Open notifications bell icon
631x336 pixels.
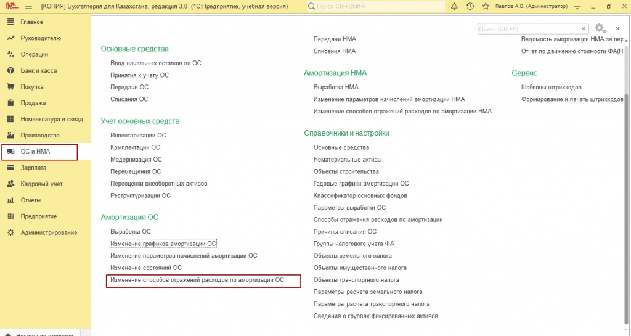(x=454, y=6)
